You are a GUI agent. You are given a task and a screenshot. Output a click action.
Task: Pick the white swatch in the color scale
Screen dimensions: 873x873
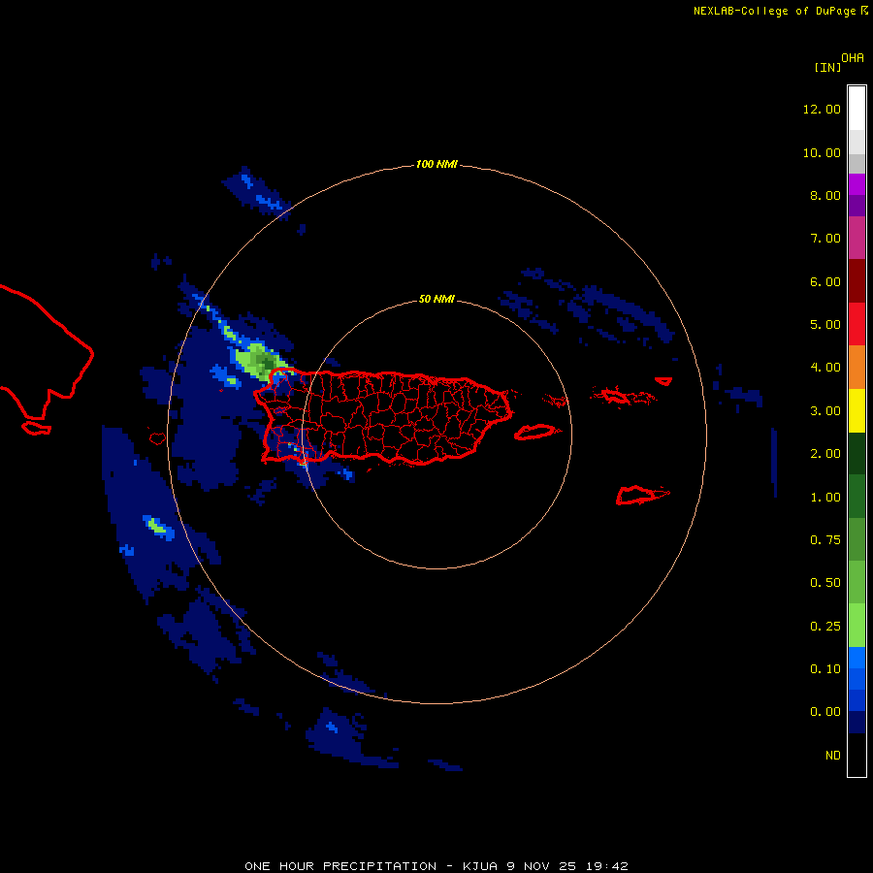coord(857,108)
